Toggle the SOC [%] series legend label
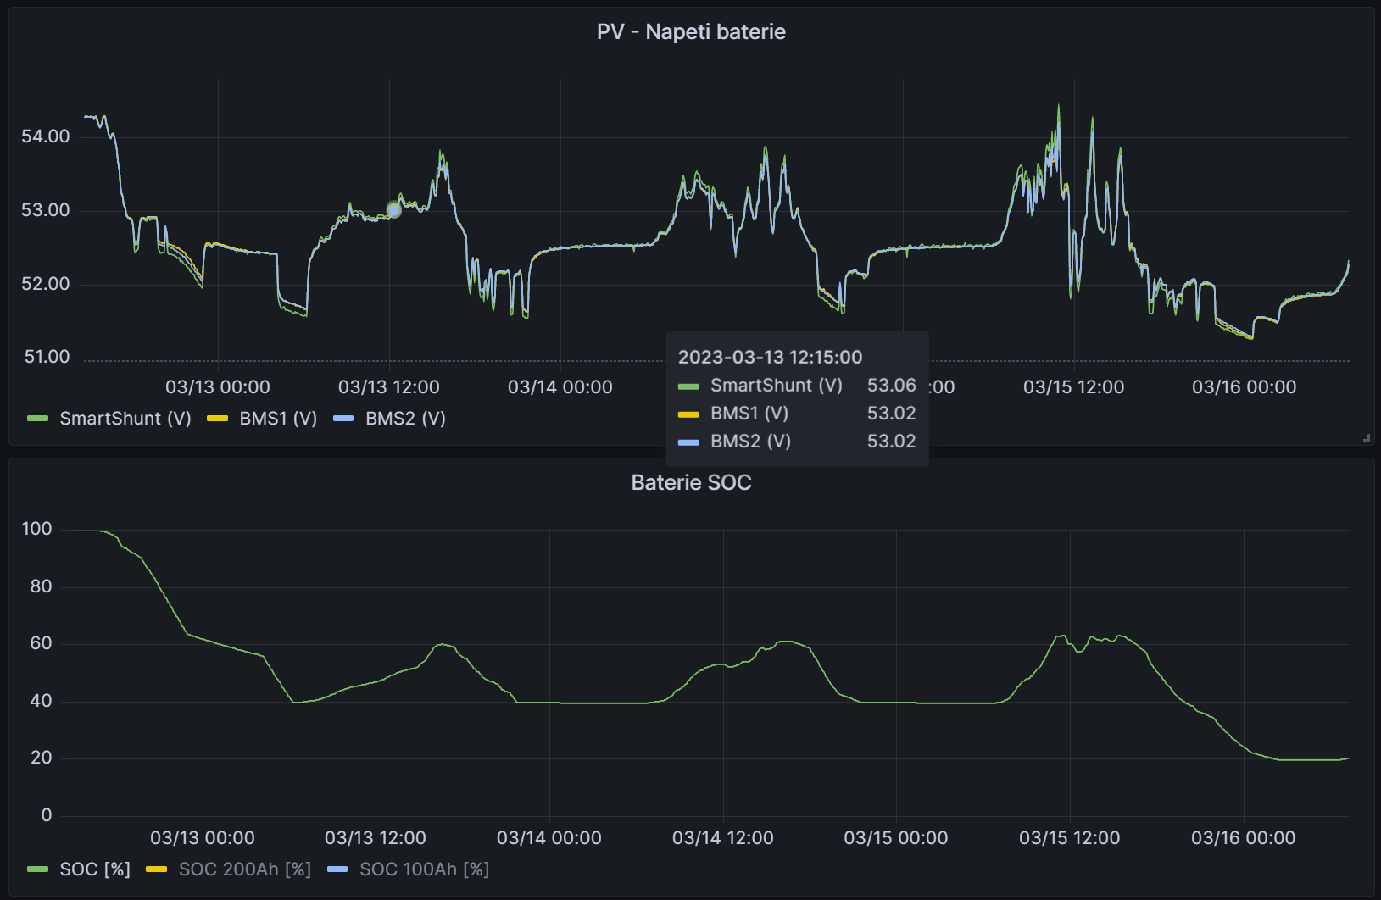Image resolution: width=1381 pixels, height=900 pixels. [95, 869]
